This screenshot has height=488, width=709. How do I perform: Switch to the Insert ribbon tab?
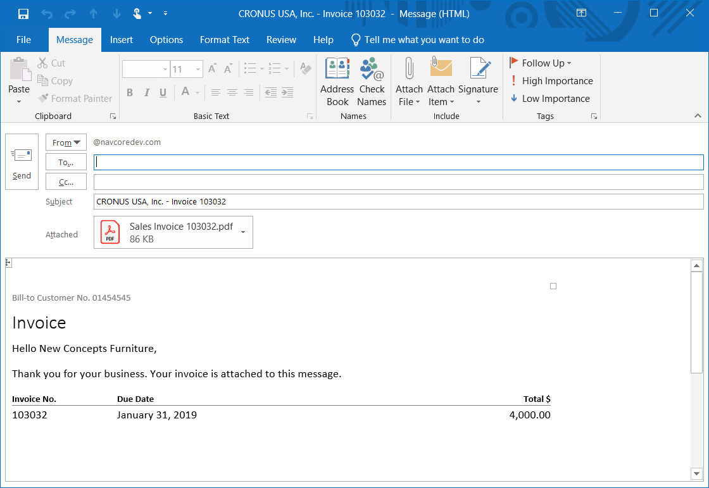[122, 40]
